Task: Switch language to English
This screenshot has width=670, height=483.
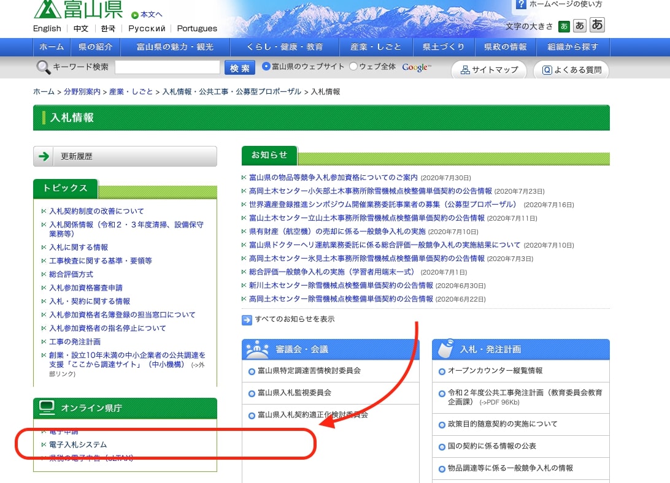Action: 47,28
